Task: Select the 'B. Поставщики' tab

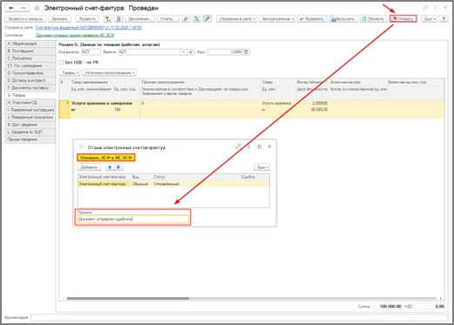Action: [30, 51]
